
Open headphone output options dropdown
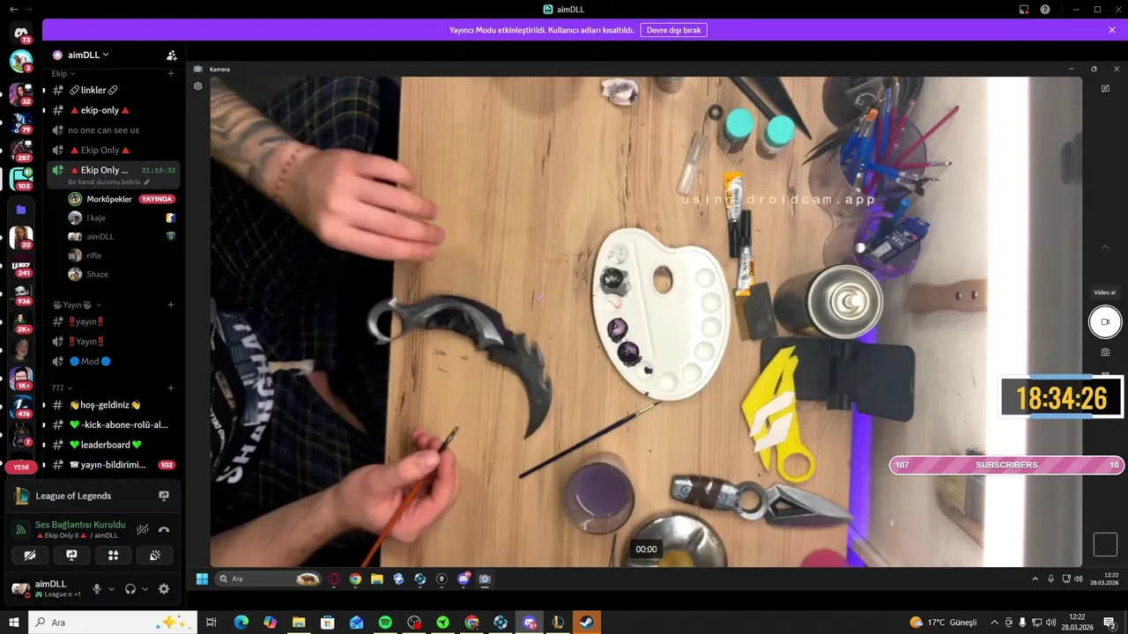click(x=145, y=589)
